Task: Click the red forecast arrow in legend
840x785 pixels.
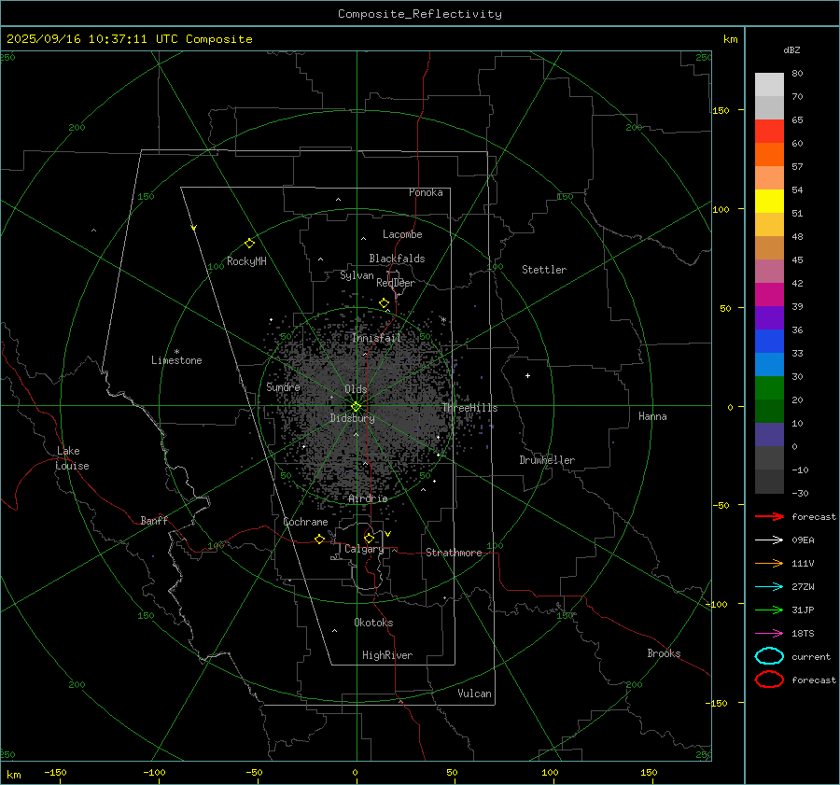Action: pyautogui.click(x=769, y=516)
